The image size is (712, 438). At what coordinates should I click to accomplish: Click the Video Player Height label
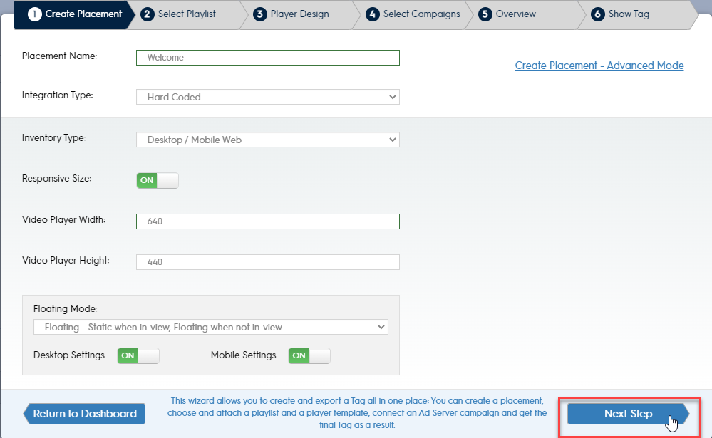click(x=66, y=261)
